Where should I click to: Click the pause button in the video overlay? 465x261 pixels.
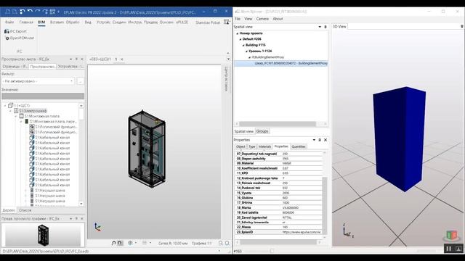pos(449,249)
